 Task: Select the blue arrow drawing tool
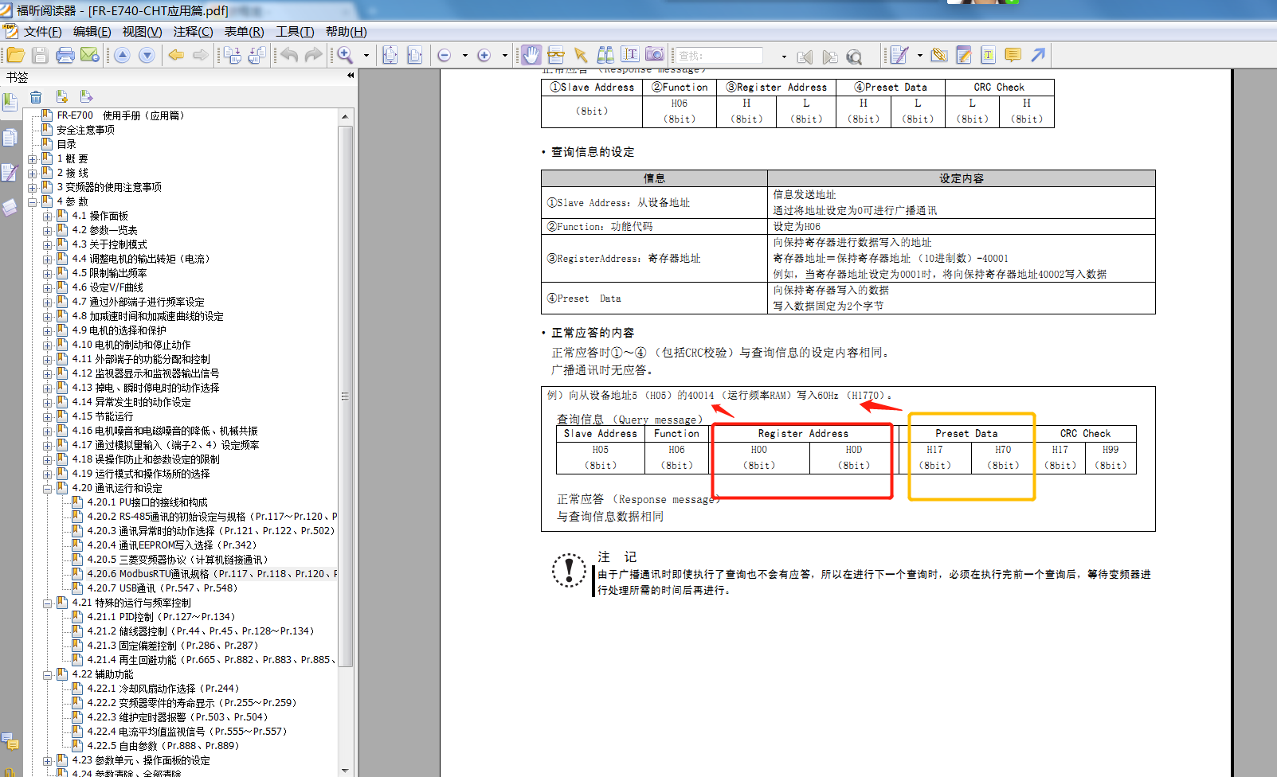pos(1037,55)
